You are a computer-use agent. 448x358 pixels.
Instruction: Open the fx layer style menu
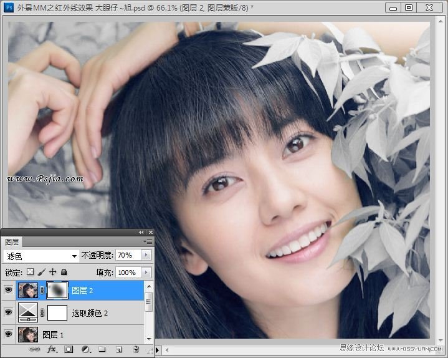point(52,350)
